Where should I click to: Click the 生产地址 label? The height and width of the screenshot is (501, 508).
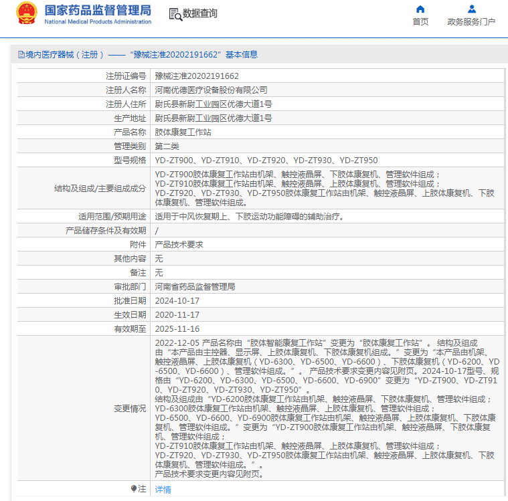pyautogui.click(x=130, y=118)
